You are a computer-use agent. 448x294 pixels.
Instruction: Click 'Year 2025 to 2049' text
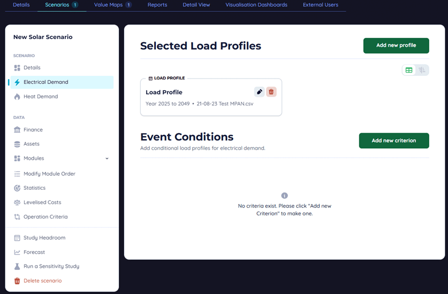coord(168,104)
